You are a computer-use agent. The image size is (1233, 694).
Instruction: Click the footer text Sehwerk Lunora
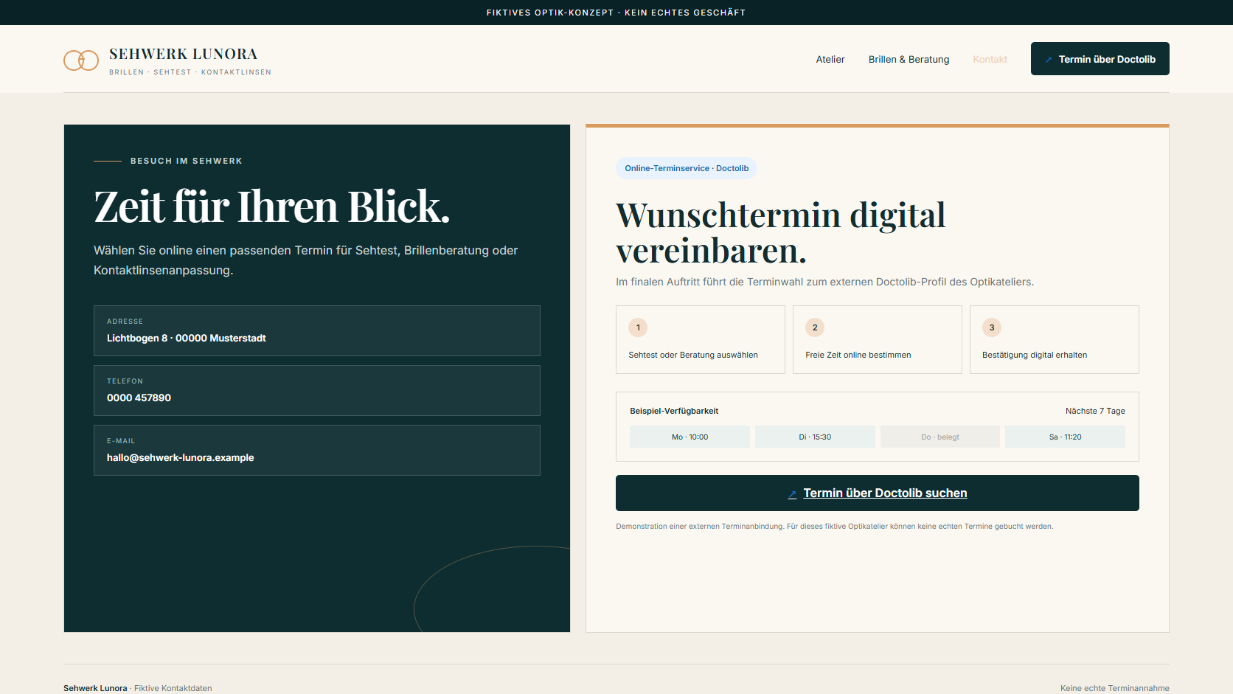pyautogui.click(x=95, y=688)
